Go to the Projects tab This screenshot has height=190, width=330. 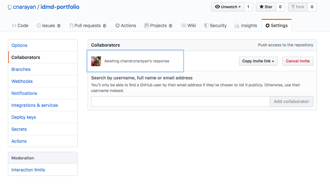point(159,26)
